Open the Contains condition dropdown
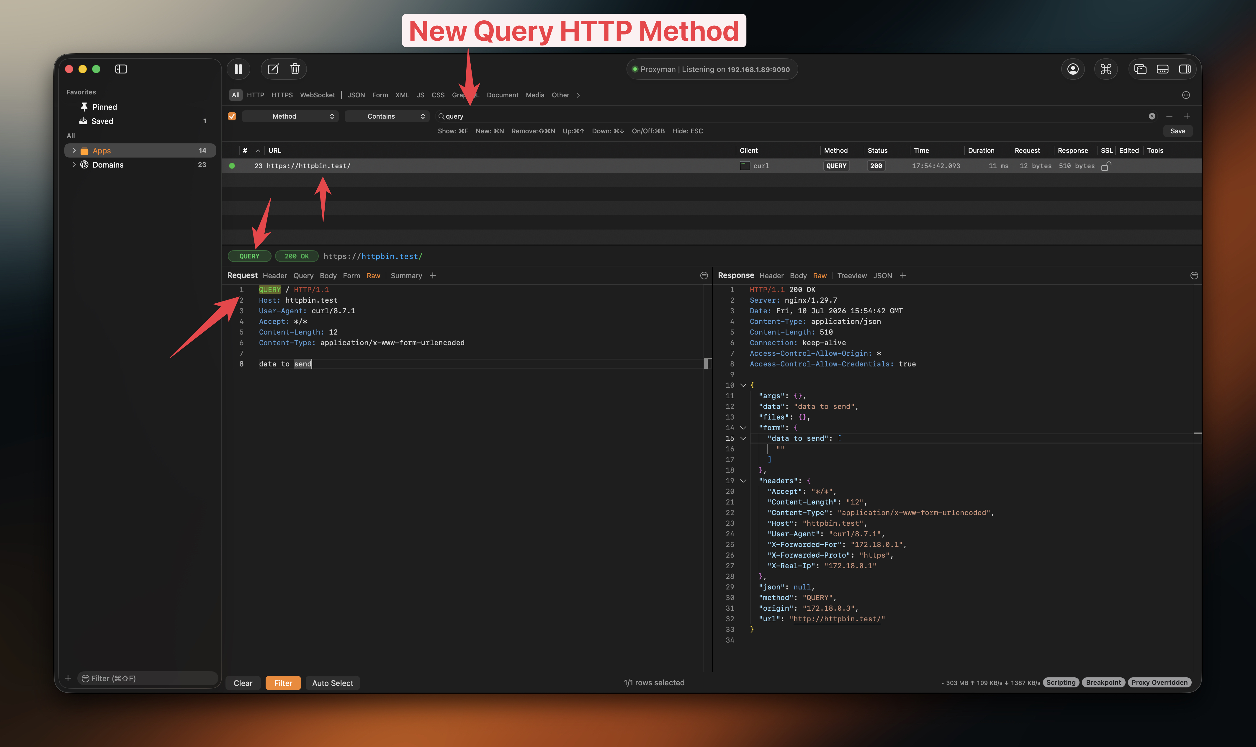1256x747 pixels. (387, 116)
